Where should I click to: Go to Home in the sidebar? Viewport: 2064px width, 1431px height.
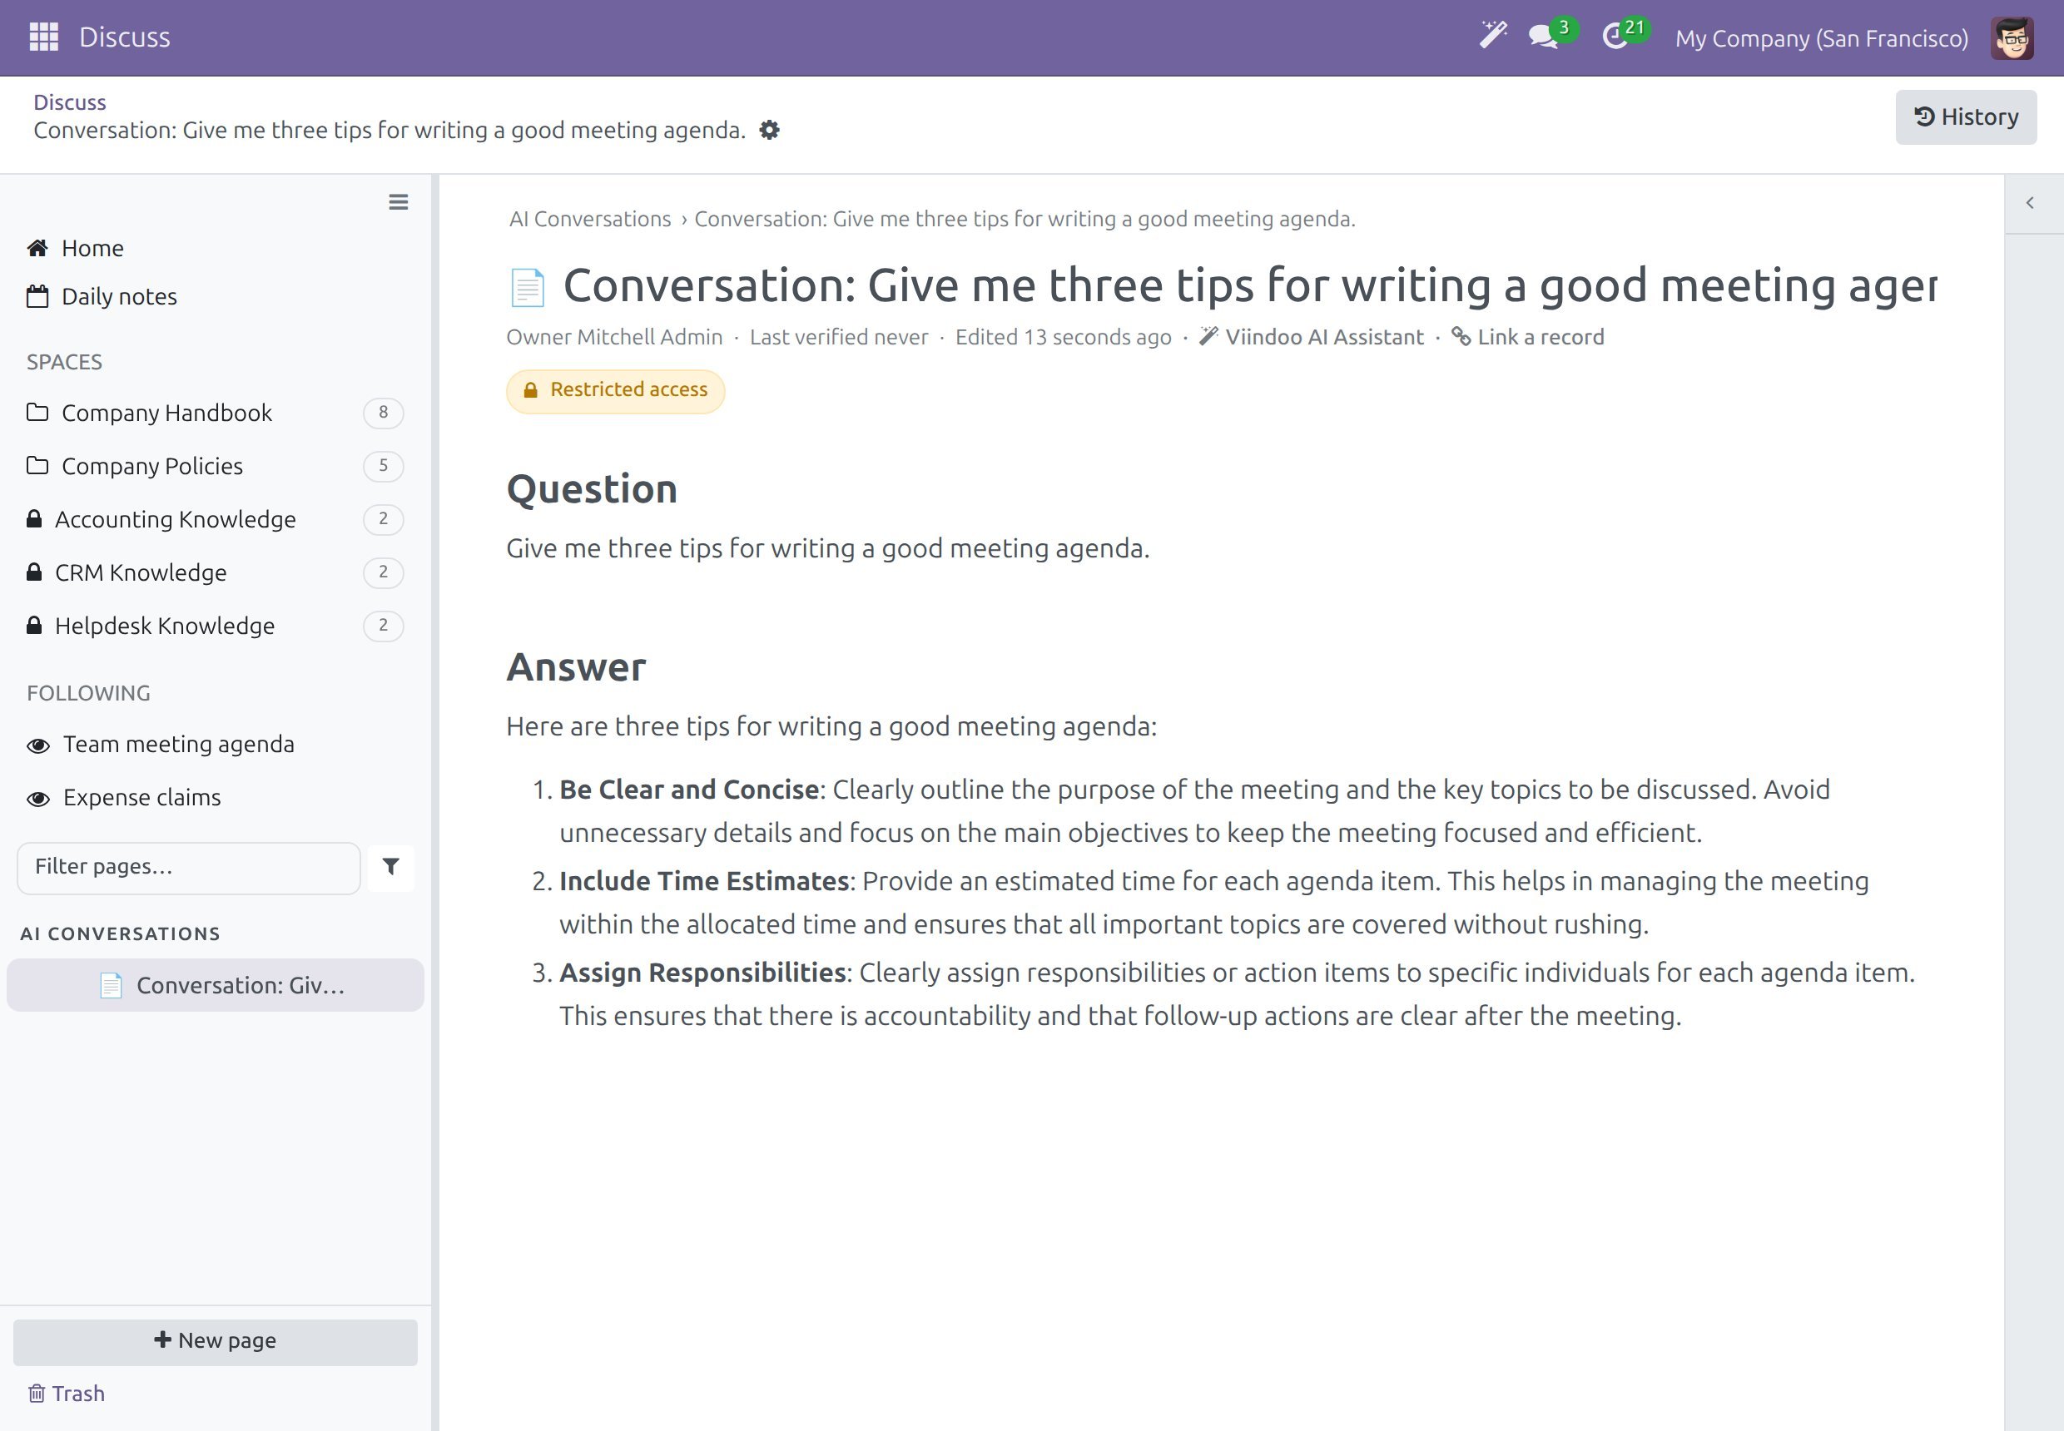(77, 249)
